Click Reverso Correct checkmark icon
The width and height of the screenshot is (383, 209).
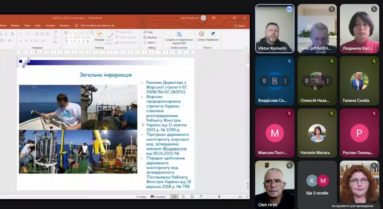click(201, 34)
